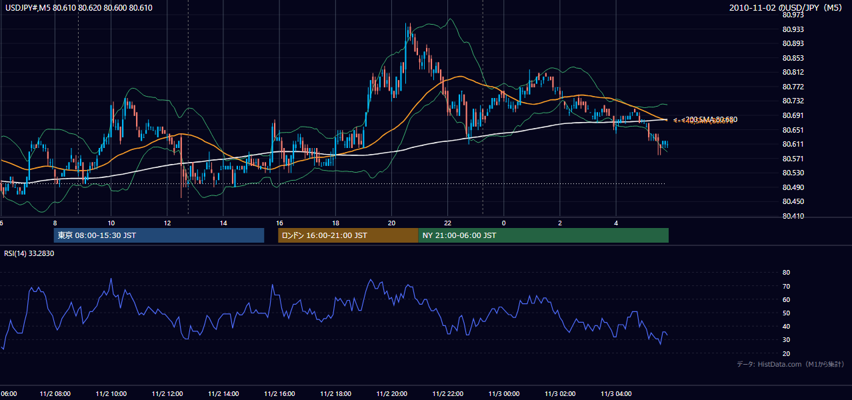This screenshot has width=852, height=400.
Task: Click the 11/3 02:00 time axis label
Action: point(560,394)
